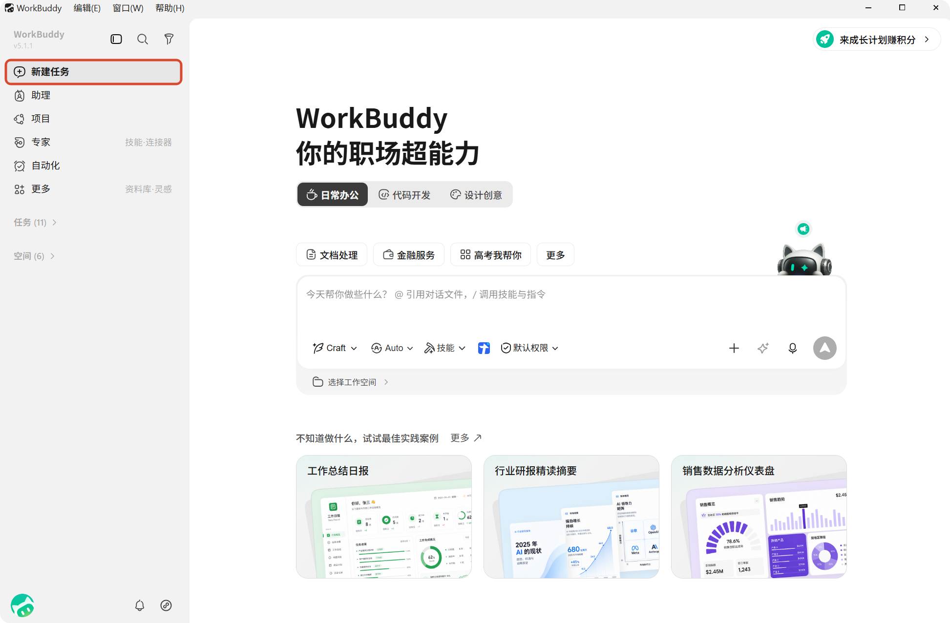Click the 高考我帮你 chip
This screenshot has height=623, width=950.
pyautogui.click(x=490, y=255)
